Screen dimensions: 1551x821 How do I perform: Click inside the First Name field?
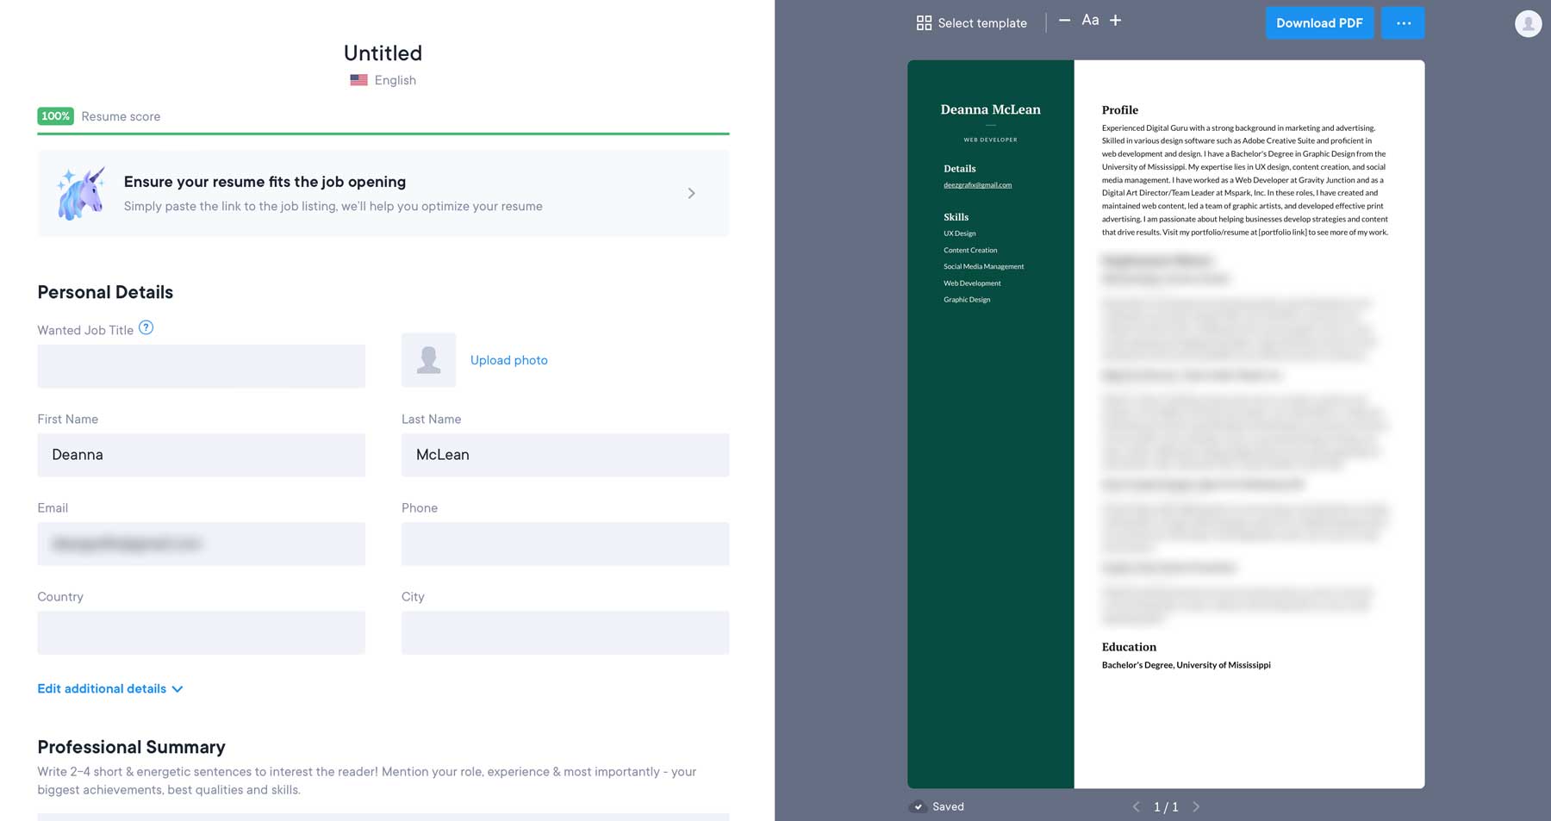(200, 455)
